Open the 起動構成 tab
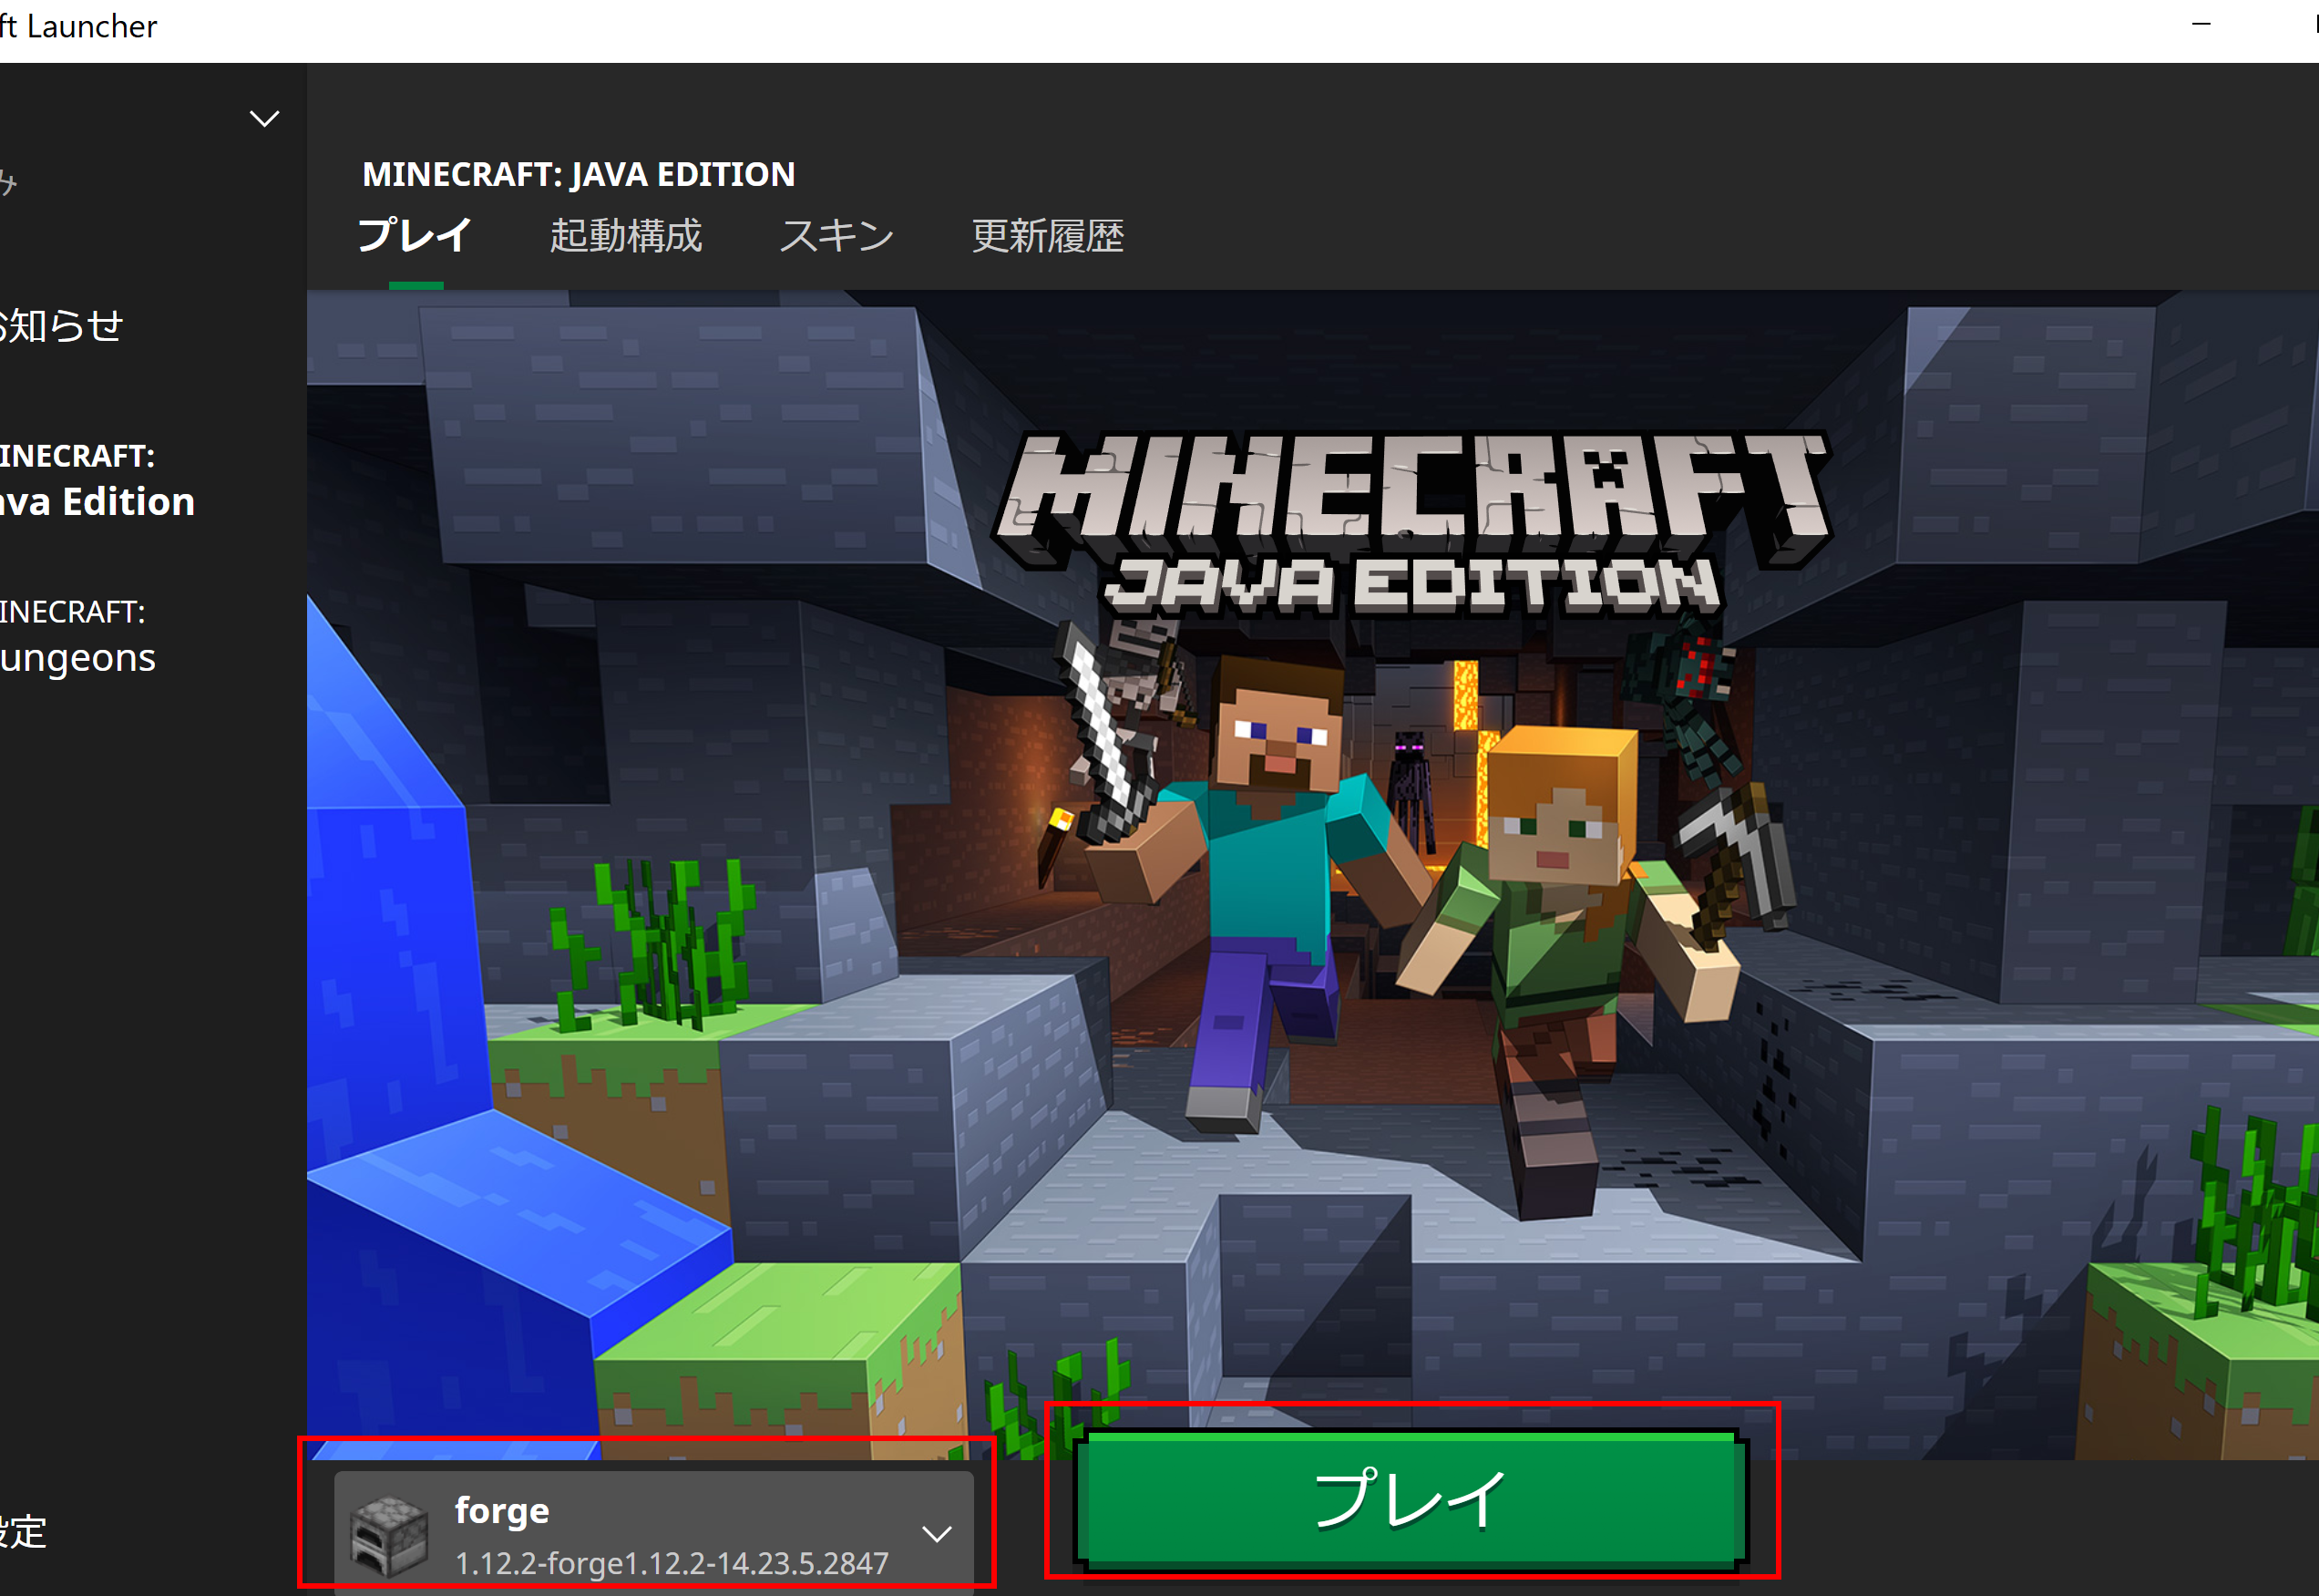The height and width of the screenshot is (1596, 2319). [x=626, y=236]
